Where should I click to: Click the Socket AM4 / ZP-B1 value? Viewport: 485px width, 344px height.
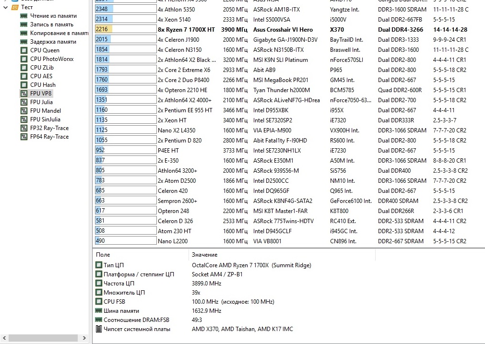[217, 274]
